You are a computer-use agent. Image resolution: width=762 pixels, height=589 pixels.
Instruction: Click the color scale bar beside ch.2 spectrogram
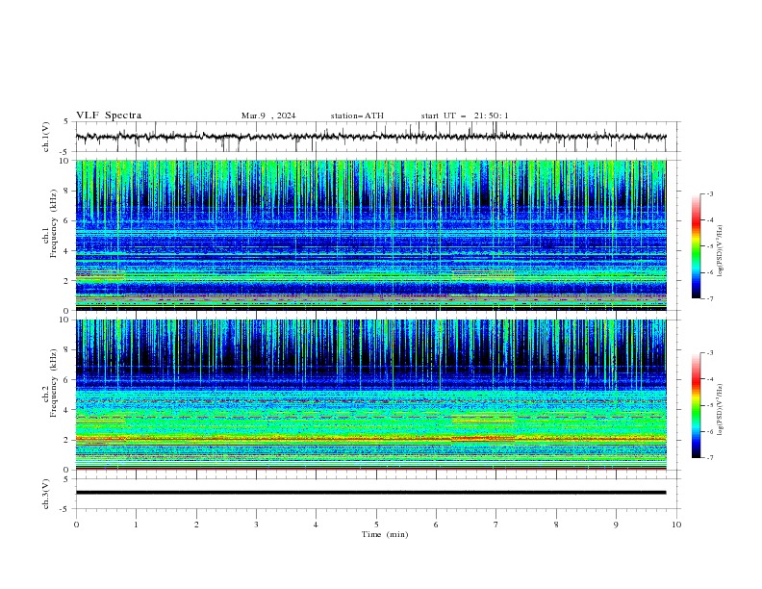pos(697,405)
